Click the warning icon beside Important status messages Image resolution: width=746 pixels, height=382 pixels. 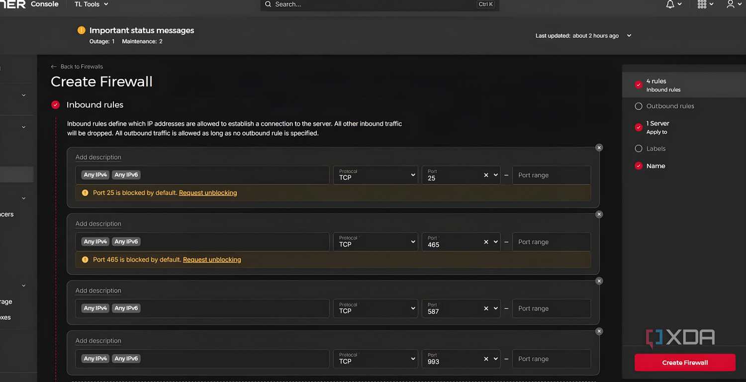82,30
